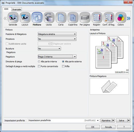Show more categories with right double arrow
134x132 pixels.
pos(129,18)
